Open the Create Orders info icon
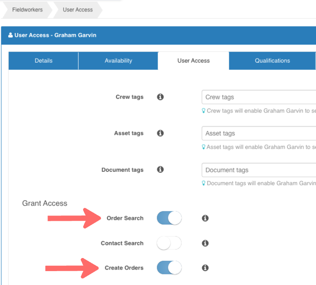 pyautogui.click(x=205, y=268)
